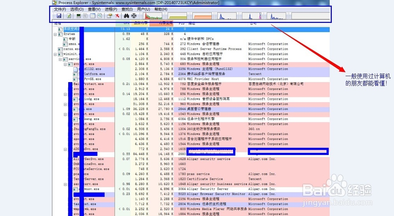Click 'Windows 会话管理器' description

[x=203, y=44]
